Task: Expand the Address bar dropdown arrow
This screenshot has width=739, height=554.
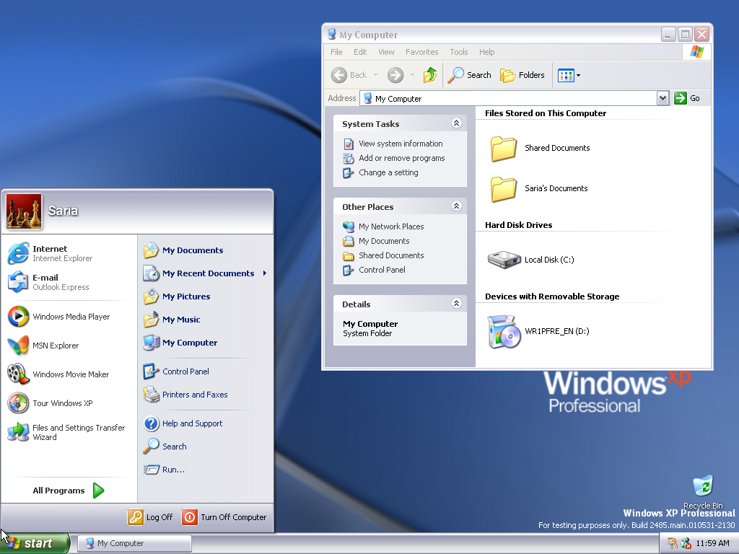Action: (663, 98)
